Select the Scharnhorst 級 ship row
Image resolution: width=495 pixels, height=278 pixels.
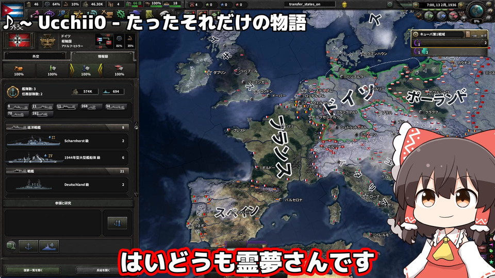67,141
